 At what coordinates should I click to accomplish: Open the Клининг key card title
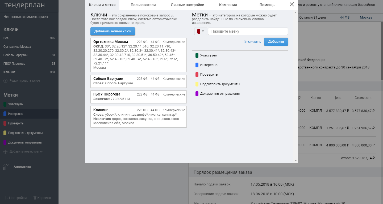(x=101, y=110)
